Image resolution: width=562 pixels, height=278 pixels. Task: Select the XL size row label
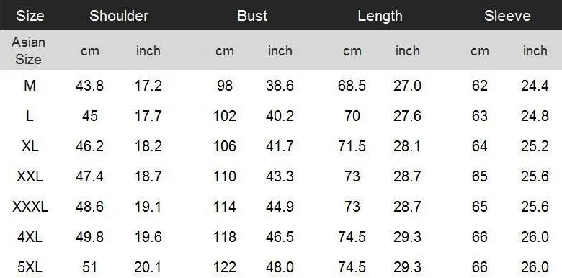coord(30,146)
